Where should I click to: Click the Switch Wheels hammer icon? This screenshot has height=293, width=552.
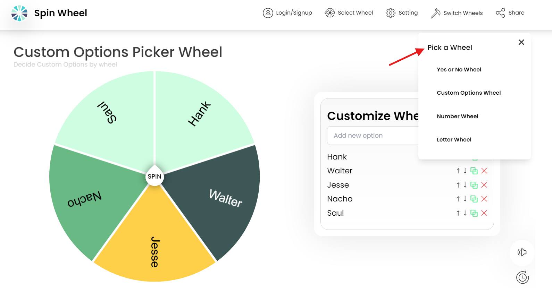(x=434, y=12)
